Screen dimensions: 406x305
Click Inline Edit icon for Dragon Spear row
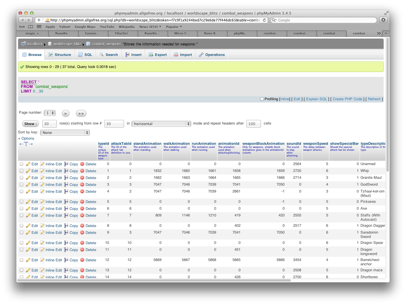[42, 243]
